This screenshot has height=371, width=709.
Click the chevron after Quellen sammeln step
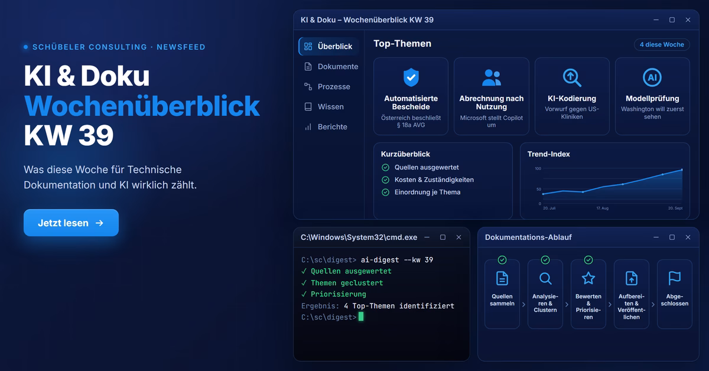pos(523,305)
